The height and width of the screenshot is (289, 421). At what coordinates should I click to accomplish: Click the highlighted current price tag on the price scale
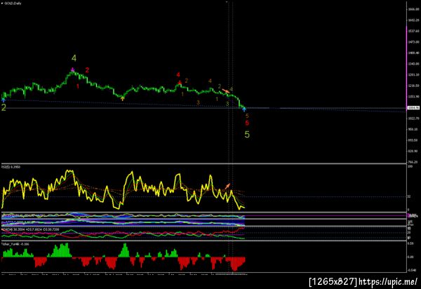[x=414, y=107]
